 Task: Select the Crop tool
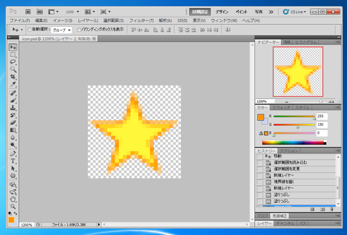[13, 77]
